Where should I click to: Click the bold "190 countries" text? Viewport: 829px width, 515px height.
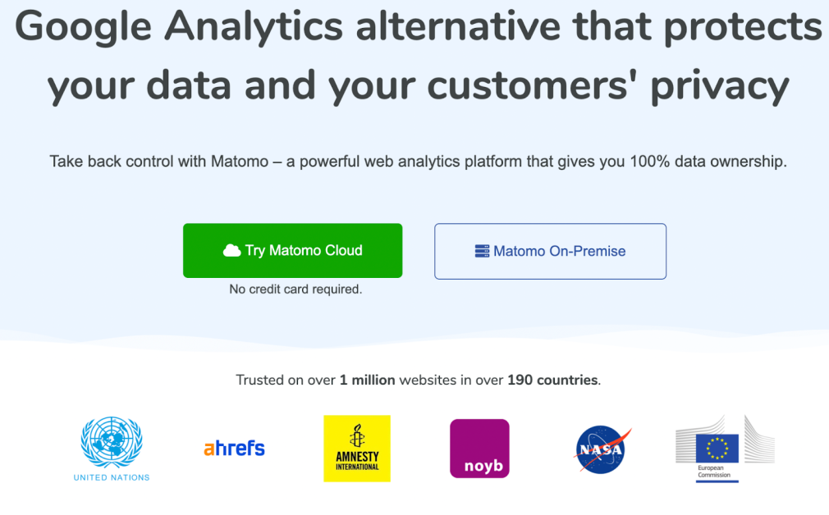click(x=552, y=381)
